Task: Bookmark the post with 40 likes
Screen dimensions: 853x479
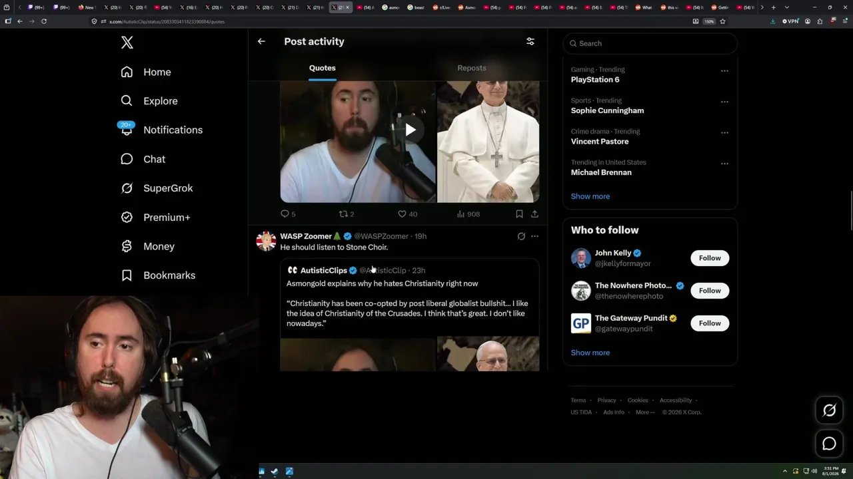Action: click(x=519, y=214)
